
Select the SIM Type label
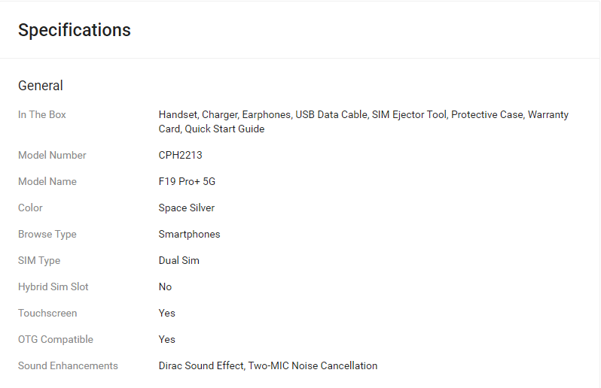point(39,261)
